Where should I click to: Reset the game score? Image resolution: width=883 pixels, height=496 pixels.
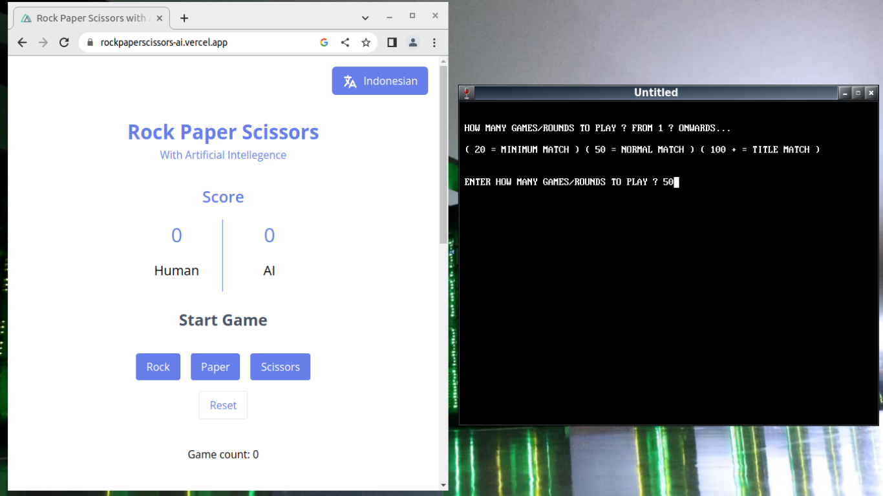pyautogui.click(x=223, y=405)
